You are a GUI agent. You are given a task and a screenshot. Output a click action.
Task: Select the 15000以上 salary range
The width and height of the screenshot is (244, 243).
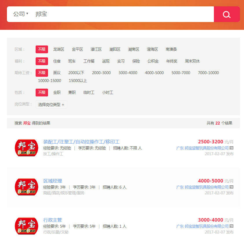pos(78,81)
